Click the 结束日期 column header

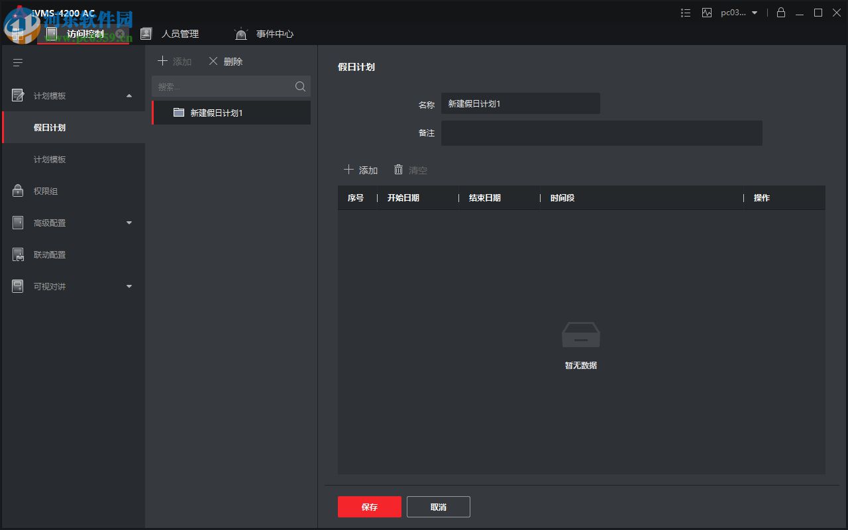point(485,197)
